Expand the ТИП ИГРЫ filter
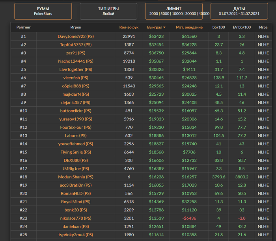The image size is (276, 241). coord(108,11)
